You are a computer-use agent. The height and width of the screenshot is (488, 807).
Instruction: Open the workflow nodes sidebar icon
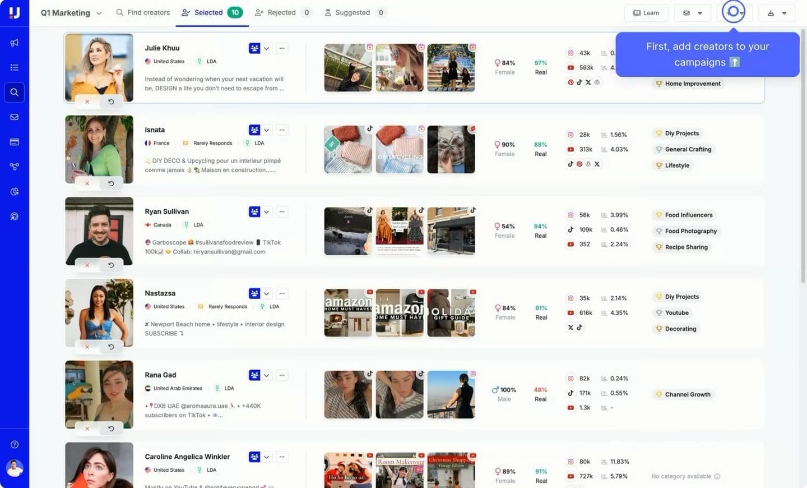[15, 167]
